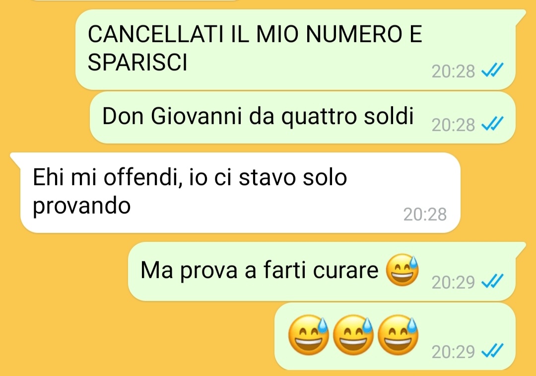Select the 'Ma prova a farti curare' message

[322, 272]
